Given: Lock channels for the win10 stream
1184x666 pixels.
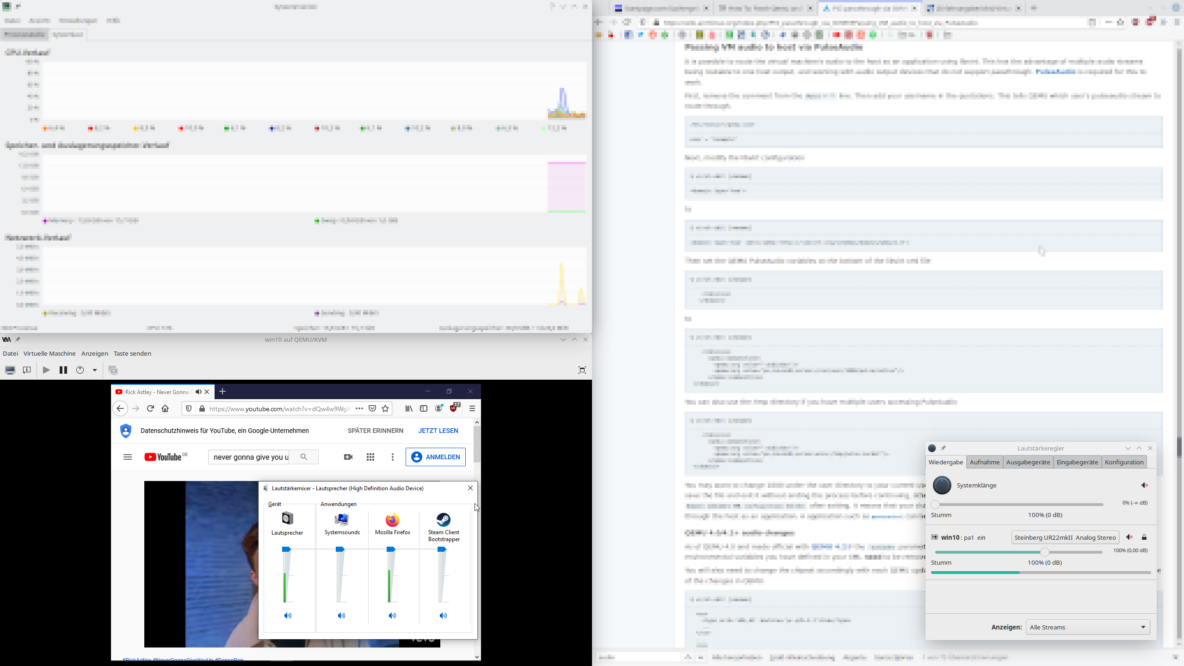Looking at the screenshot, I should [1144, 537].
